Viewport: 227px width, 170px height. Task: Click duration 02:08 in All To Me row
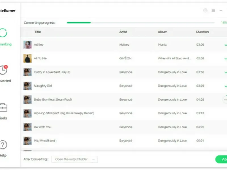pos(200,58)
